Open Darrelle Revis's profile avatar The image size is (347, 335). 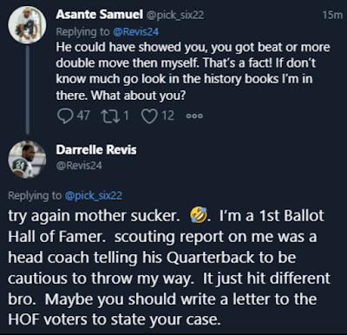tap(27, 160)
